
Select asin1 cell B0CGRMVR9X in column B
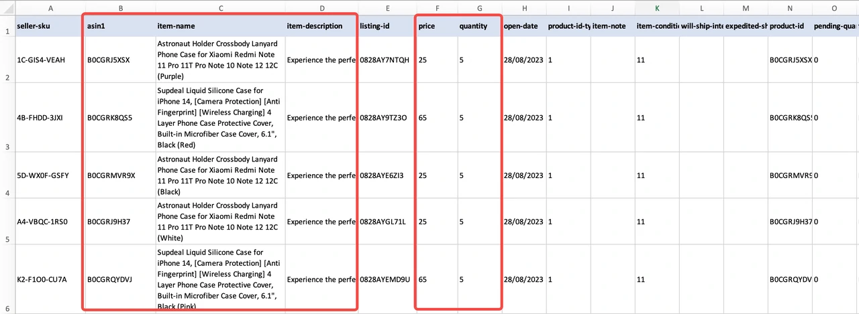pos(111,175)
